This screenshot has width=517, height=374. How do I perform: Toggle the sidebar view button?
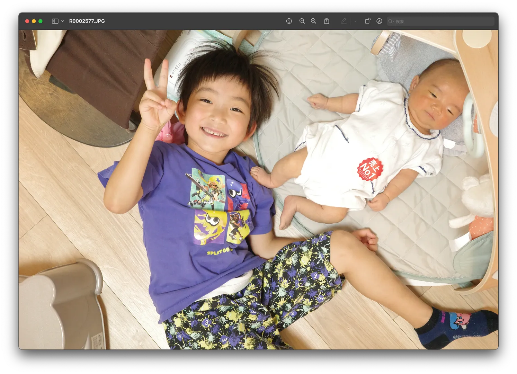pyautogui.click(x=55, y=21)
